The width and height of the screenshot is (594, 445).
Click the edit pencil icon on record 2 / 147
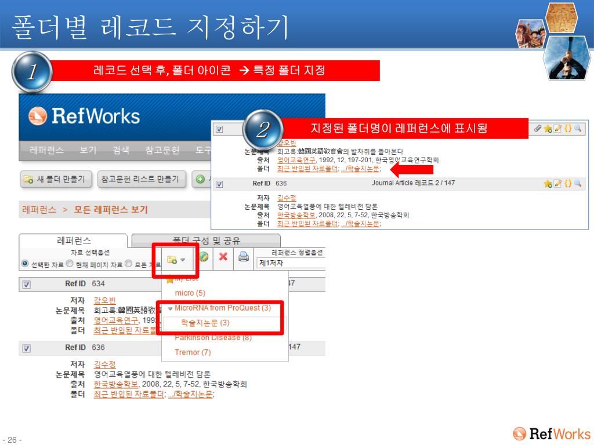click(557, 184)
